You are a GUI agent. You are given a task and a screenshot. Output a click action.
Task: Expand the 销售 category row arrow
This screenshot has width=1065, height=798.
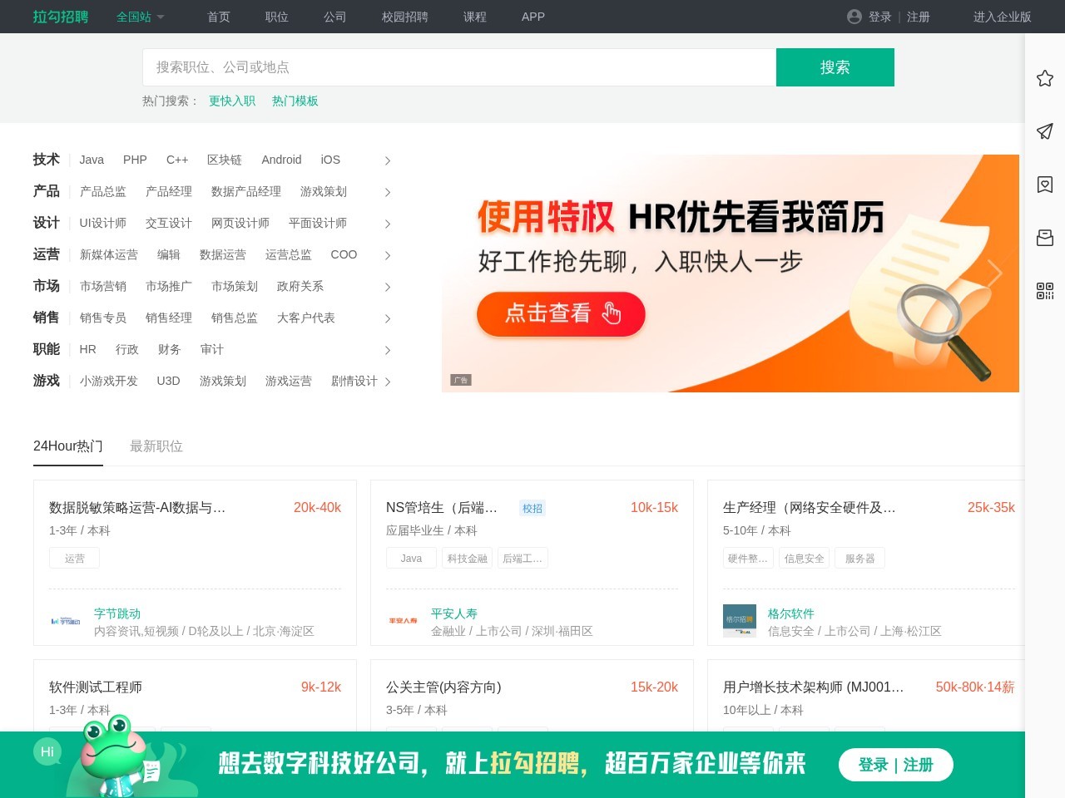point(387,318)
